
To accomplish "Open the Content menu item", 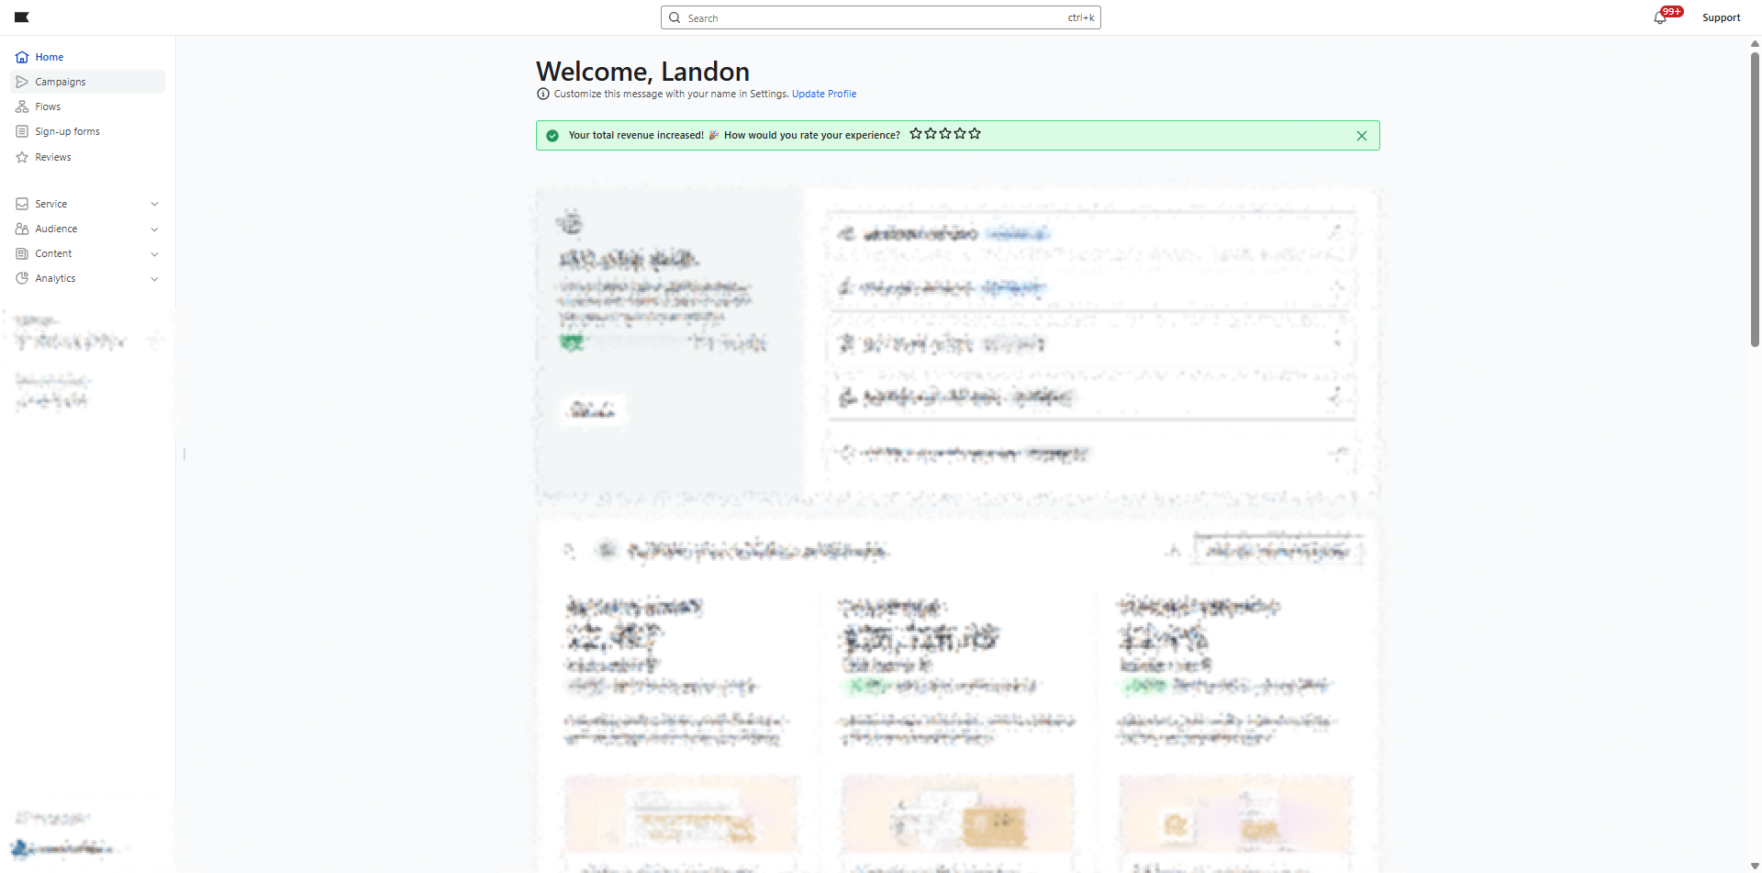I will [x=53, y=253].
